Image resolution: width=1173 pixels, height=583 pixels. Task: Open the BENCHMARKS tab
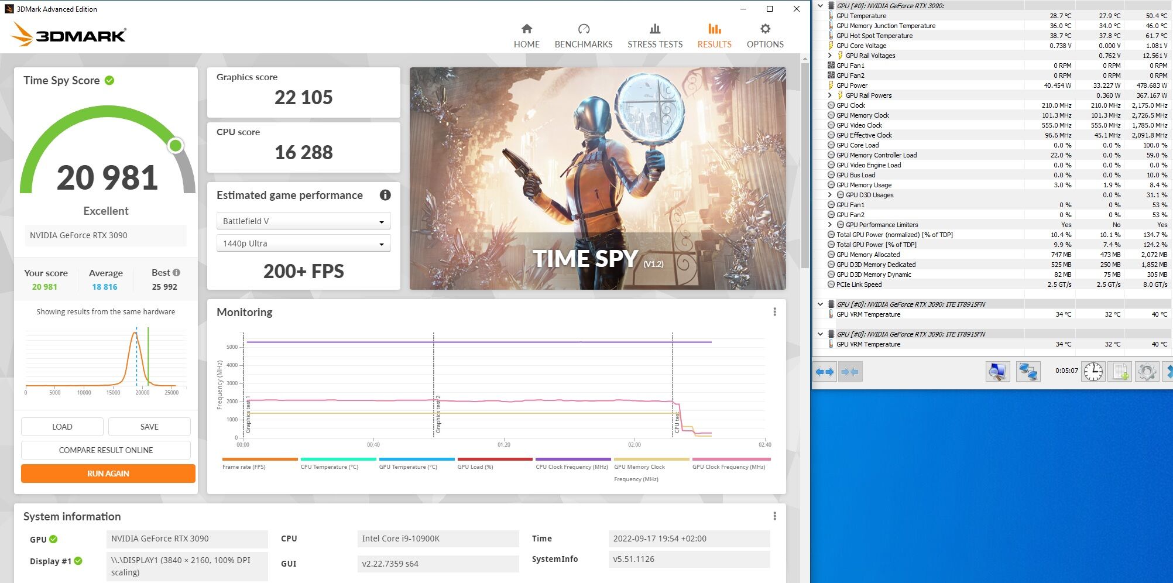(584, 36)
